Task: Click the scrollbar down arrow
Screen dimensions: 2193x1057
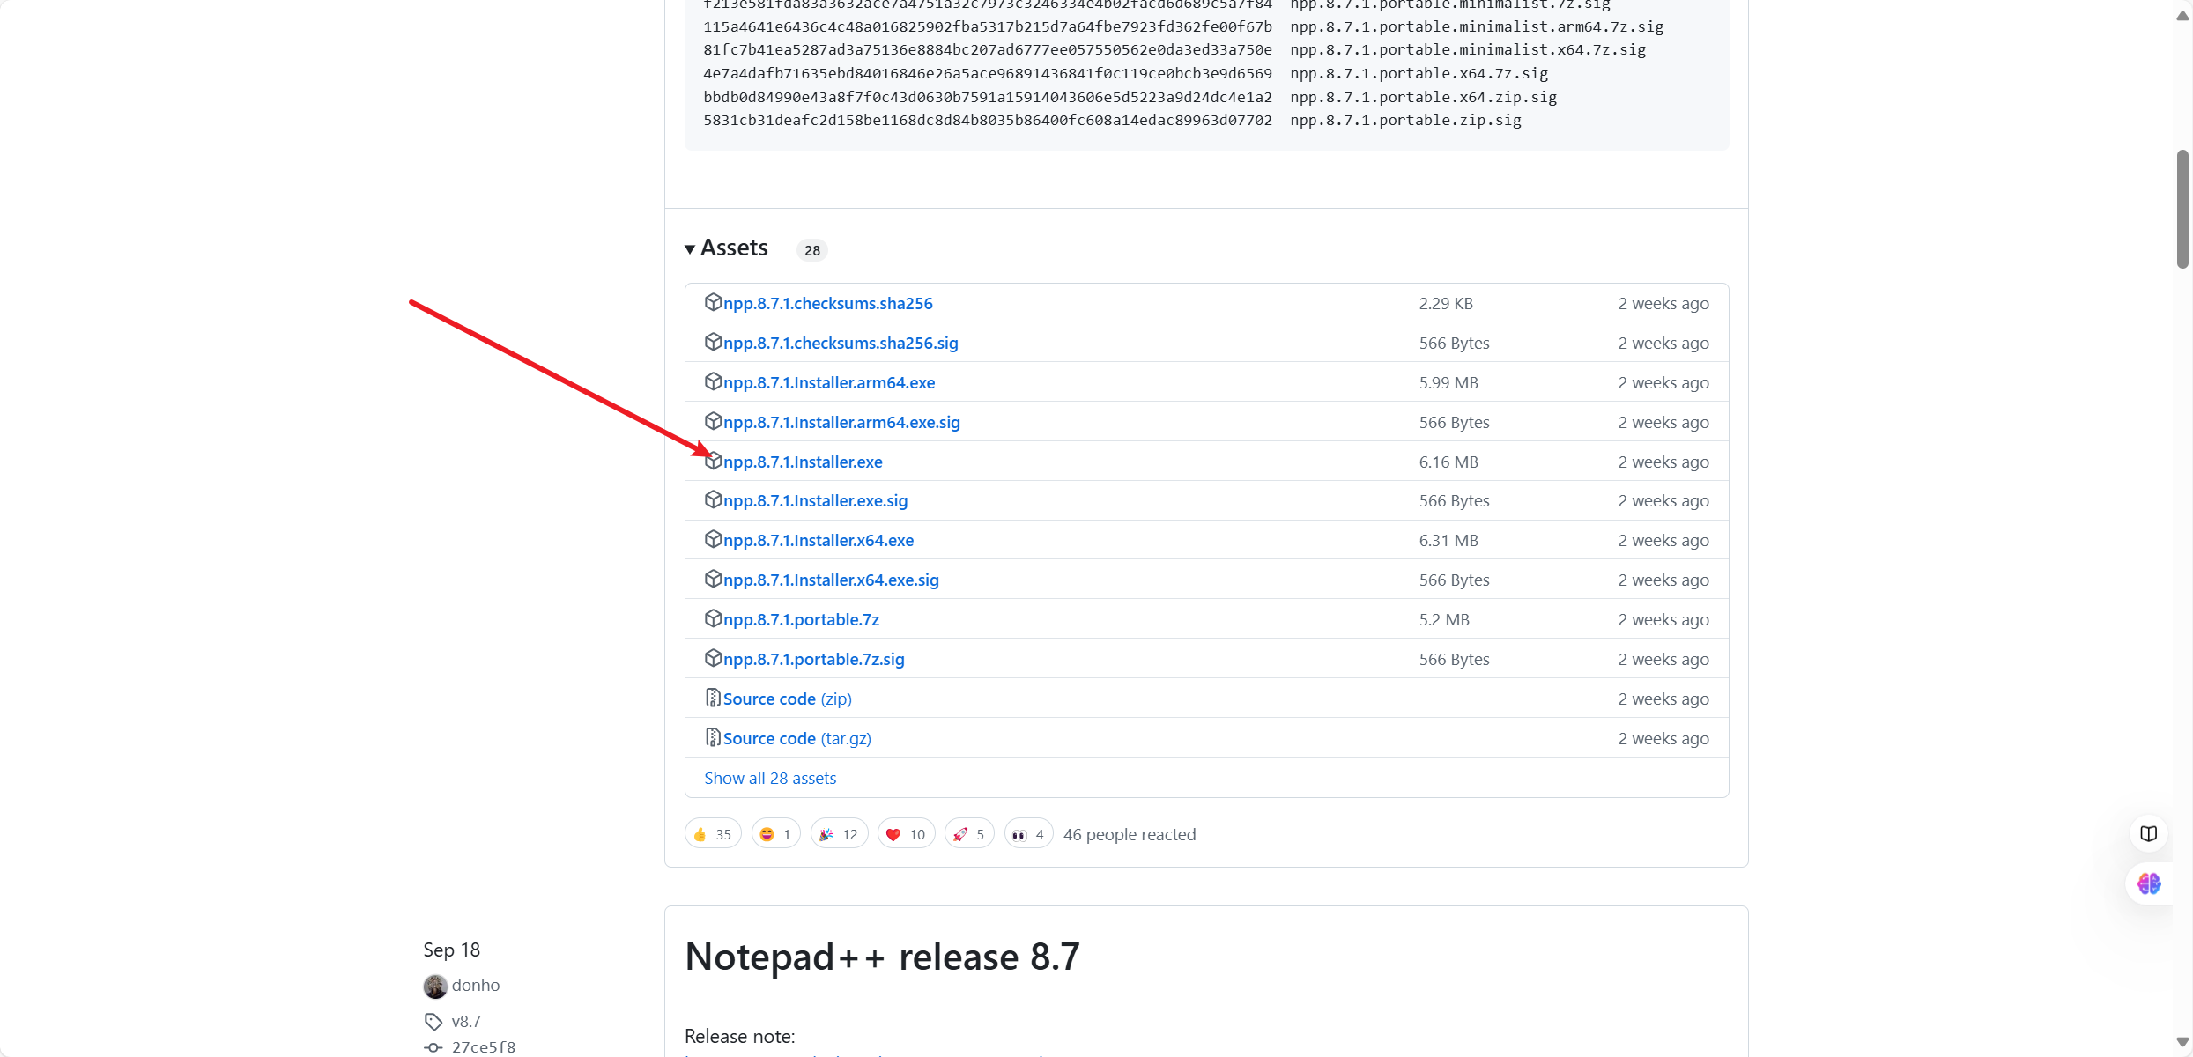Action: (x=2182, y=1042)
